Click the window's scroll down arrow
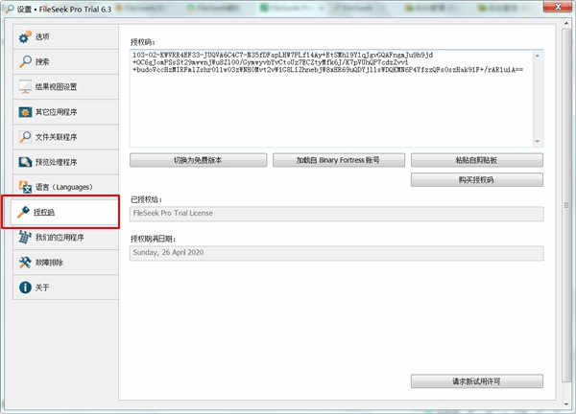The image size is (576, 414). 566,403
